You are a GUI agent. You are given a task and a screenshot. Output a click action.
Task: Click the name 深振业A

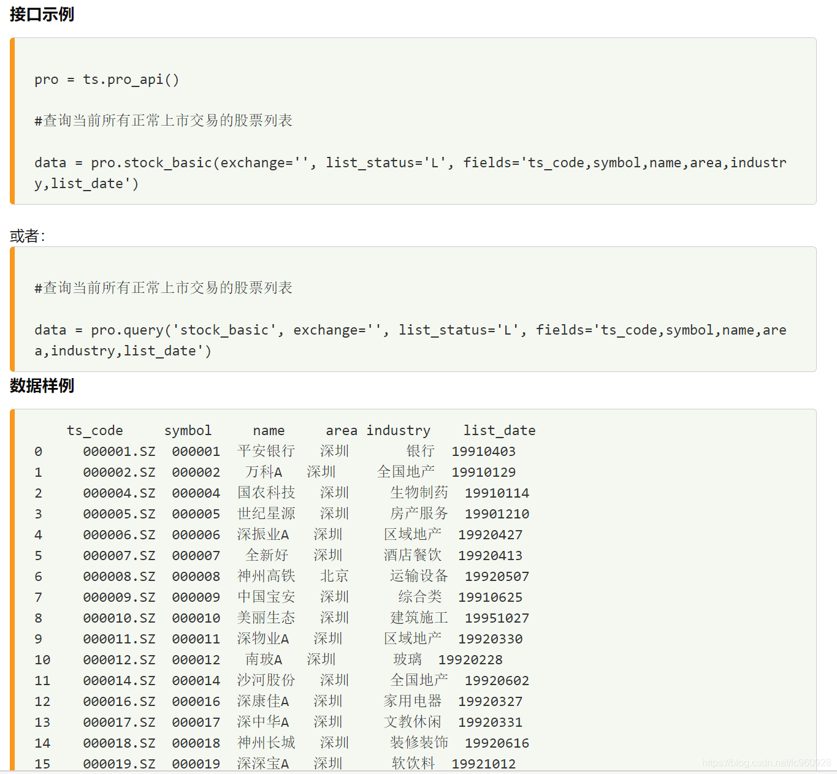(x=263, y=535)
